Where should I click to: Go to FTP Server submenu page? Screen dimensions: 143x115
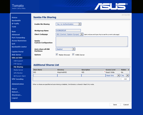tap(18, 64)
